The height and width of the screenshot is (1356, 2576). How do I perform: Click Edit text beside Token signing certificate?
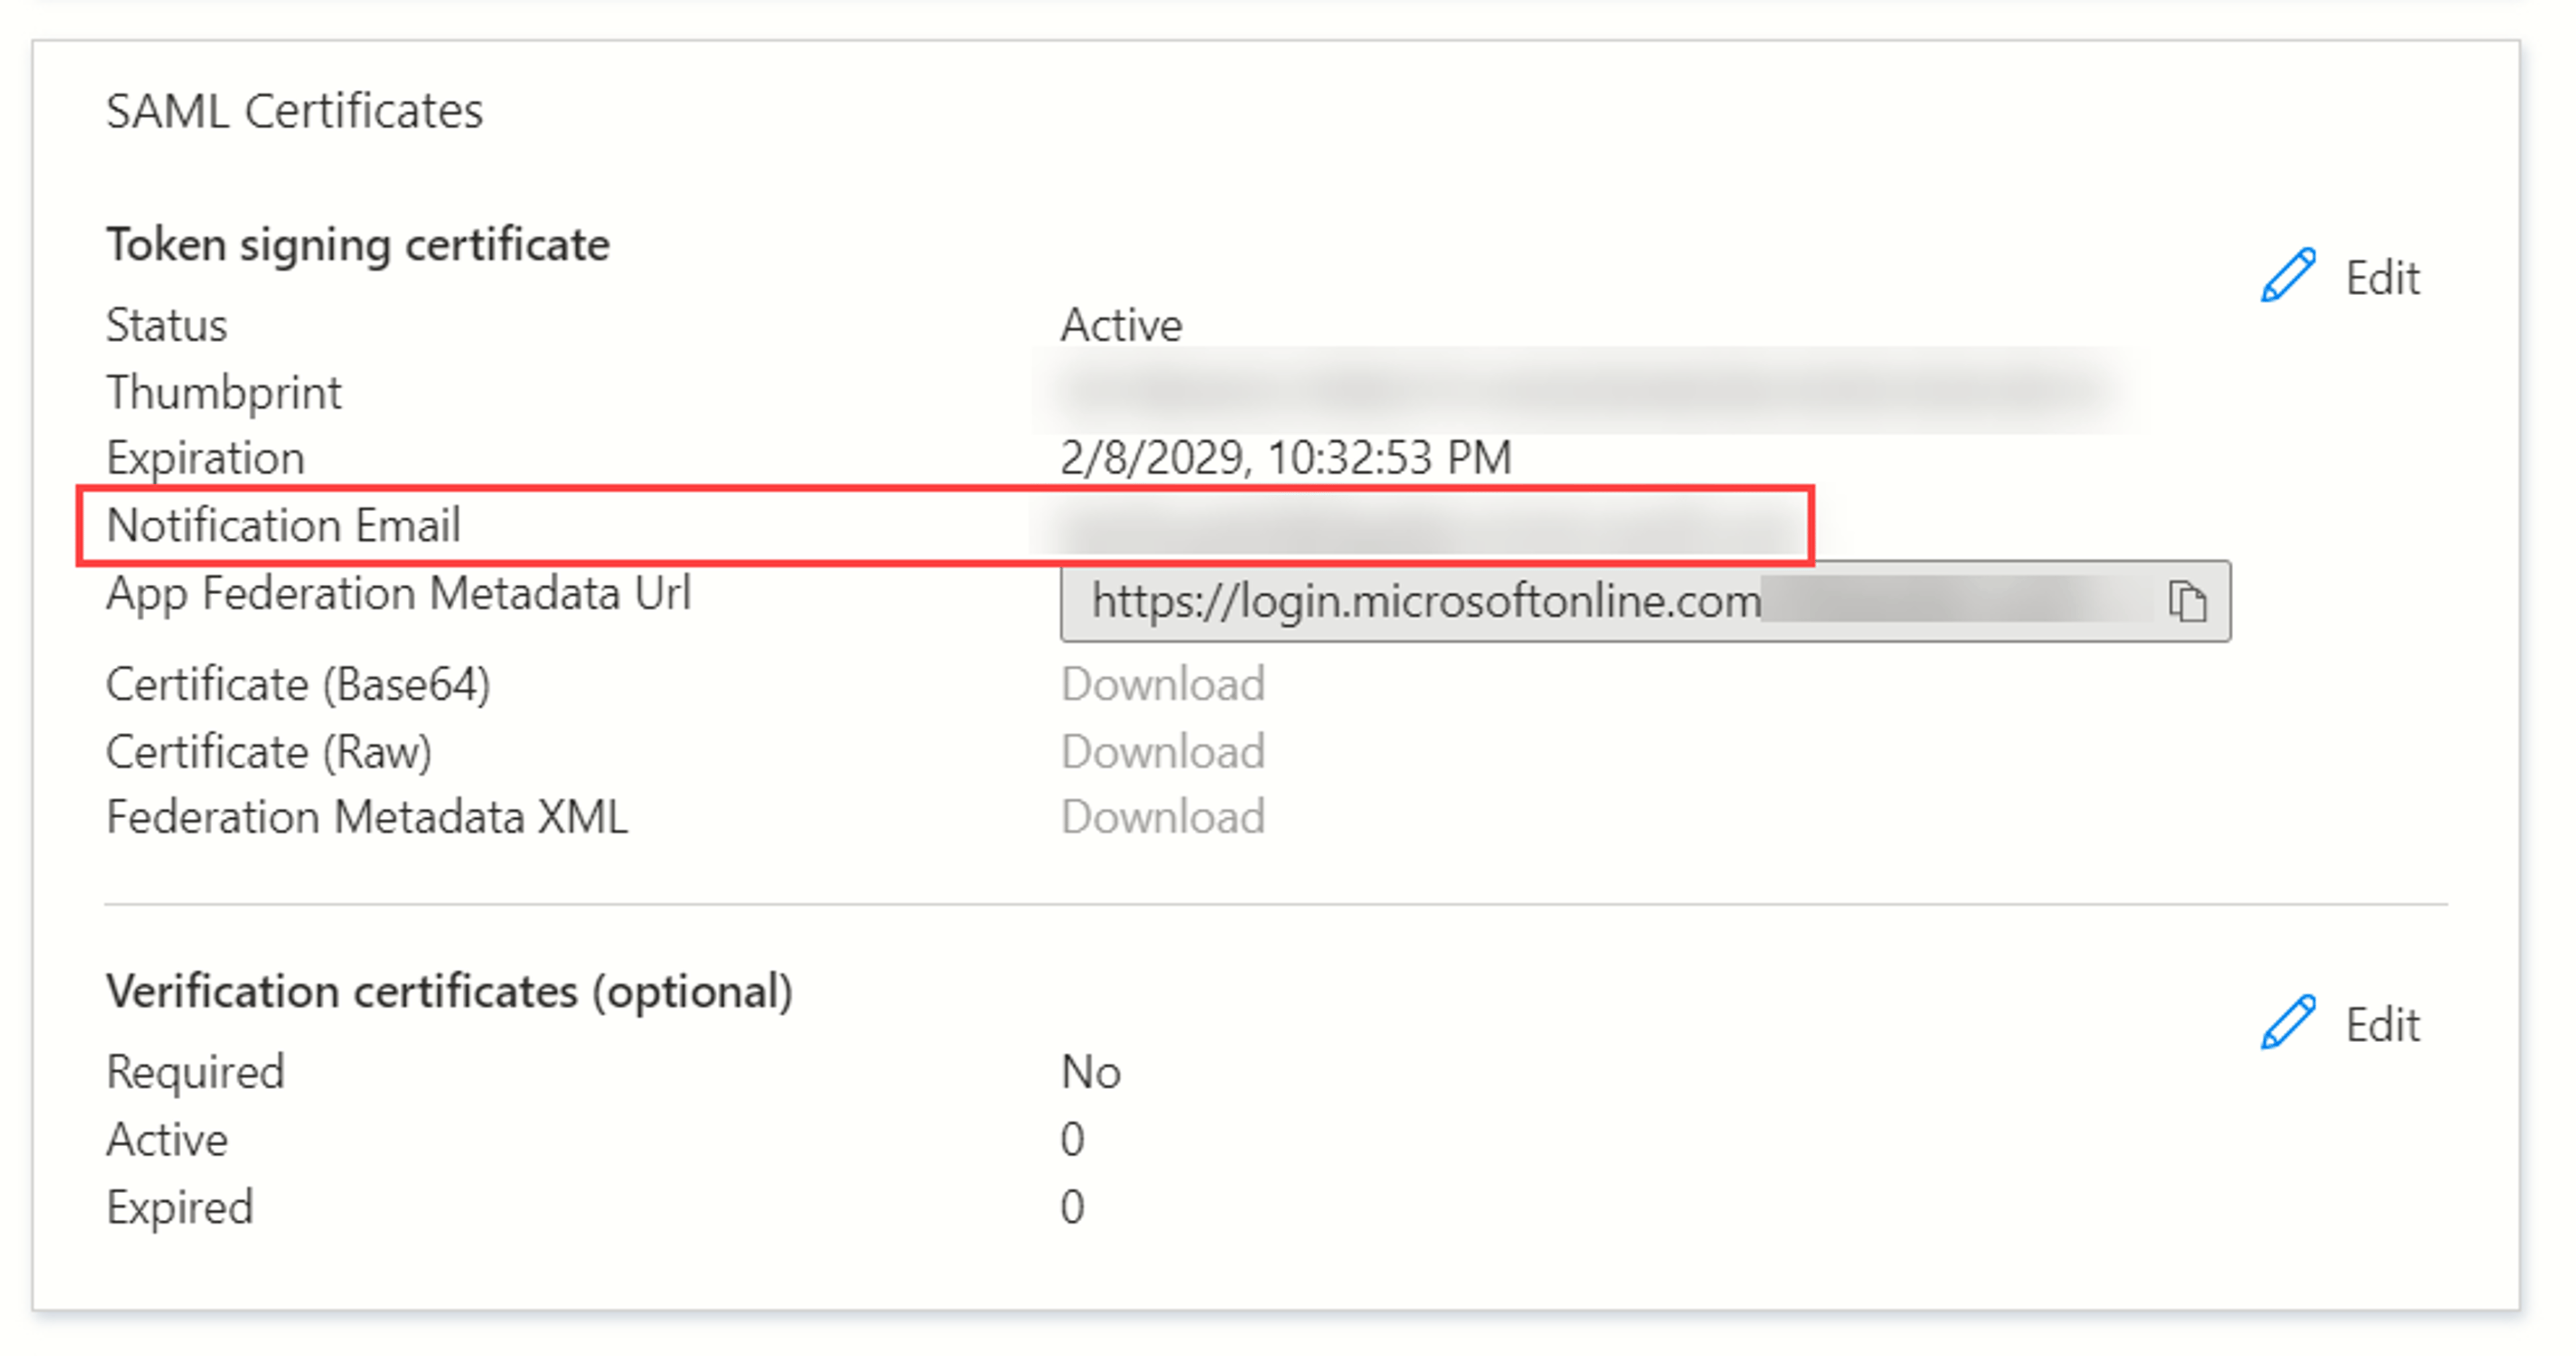2383,278
